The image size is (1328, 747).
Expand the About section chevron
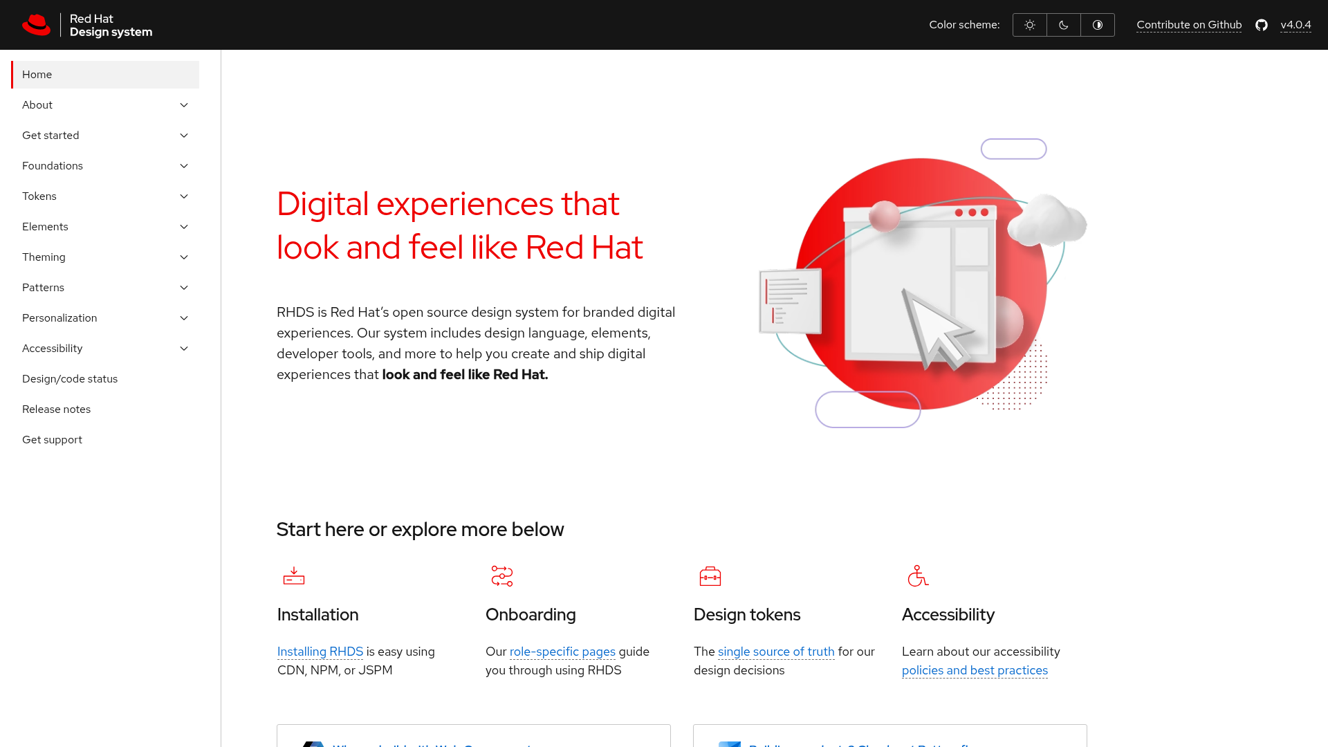click(184, 105)
